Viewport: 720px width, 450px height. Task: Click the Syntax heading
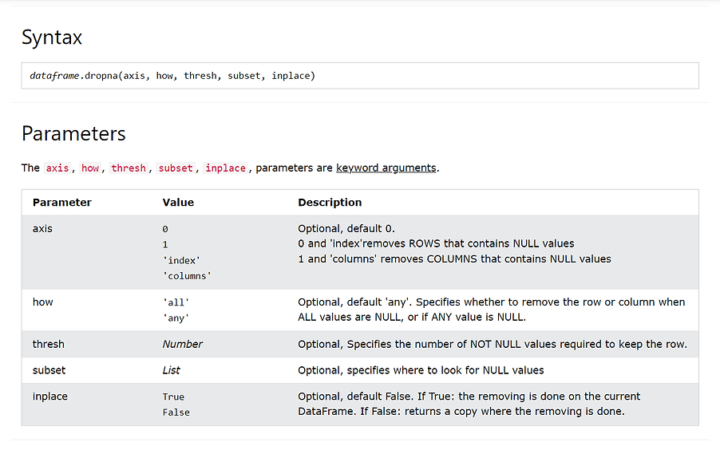[52, 37]
